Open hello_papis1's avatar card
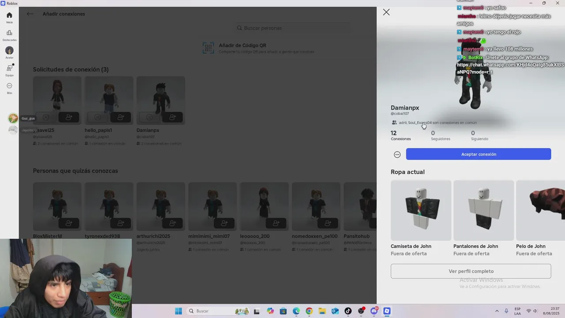Image resolution: width=565 pixels, height=318 pixels. pos(109,100)
